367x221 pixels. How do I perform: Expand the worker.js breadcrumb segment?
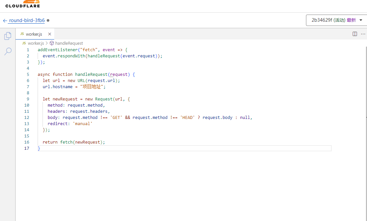(35, 43)
